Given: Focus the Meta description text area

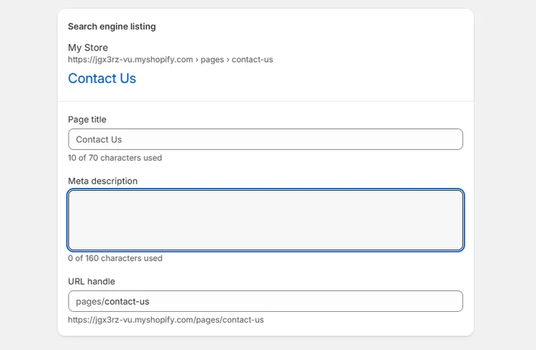Looking at the screenshot, I should 266,220.
